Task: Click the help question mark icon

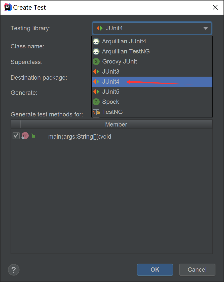Action: (x=14, y=270)
